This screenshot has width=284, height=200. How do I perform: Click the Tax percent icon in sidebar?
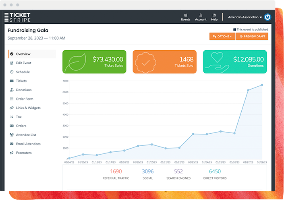tap(12, 117)
